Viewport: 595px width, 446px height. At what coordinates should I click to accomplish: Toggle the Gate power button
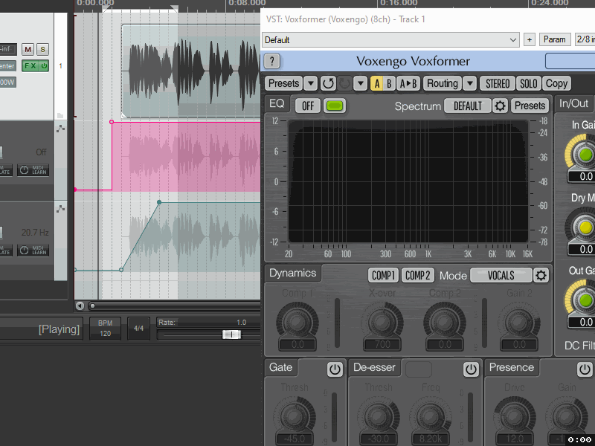coord(335,369)
